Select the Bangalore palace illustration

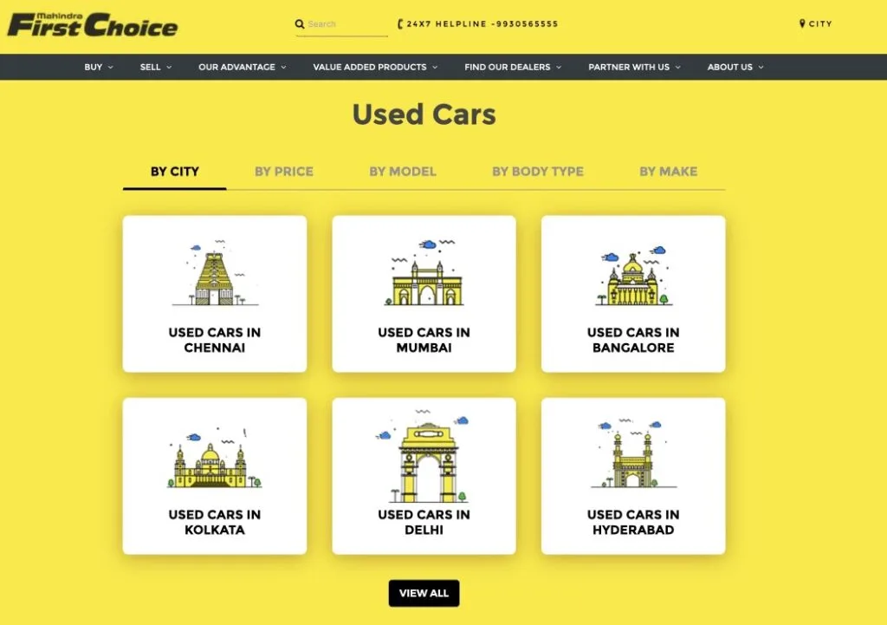point(633,276)
